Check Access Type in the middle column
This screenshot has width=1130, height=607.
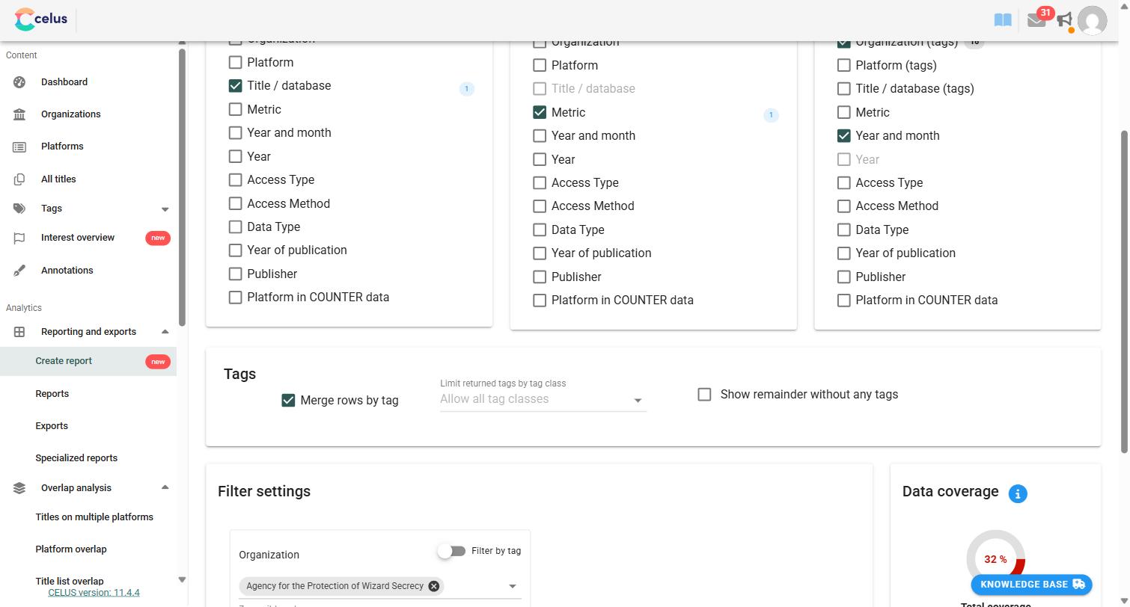pos(540,183)
